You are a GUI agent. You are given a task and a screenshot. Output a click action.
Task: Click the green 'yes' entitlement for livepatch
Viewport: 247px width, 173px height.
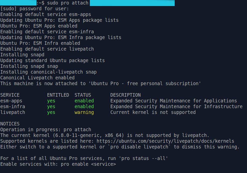coord(51,112)
